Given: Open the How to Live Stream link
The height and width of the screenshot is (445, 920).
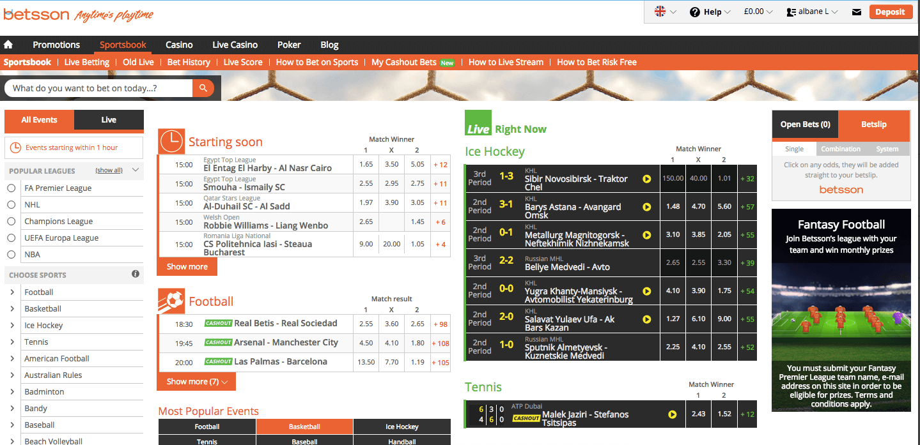Looking at the screenshot, I should click(x=506, y=62).
